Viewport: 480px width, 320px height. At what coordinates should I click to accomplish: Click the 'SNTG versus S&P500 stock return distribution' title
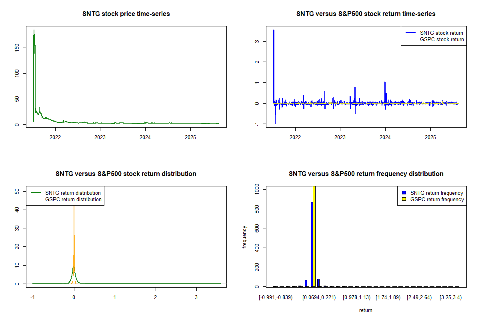click(x=126, y=174)
